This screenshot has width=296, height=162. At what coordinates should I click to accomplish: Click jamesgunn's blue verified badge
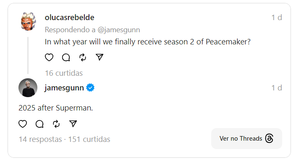[90, 87]
